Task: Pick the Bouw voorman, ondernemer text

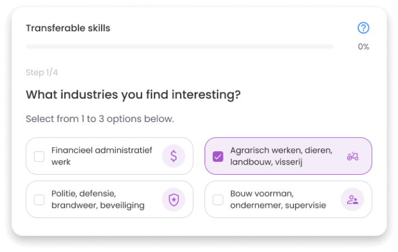Action: point(277,199)
